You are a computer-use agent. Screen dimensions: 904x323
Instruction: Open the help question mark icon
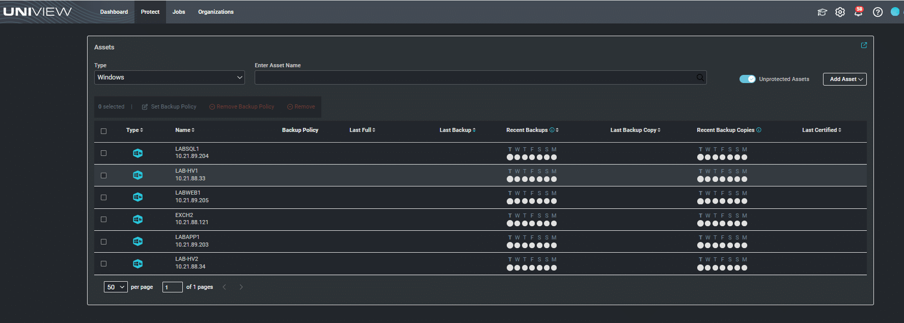click(878, 12)
